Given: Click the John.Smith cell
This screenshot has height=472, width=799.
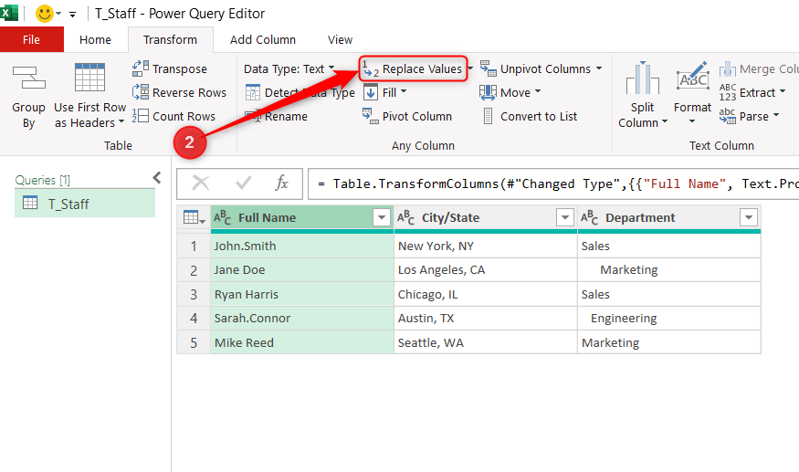Looking at the screenshot, I should (x=301, y=246).
